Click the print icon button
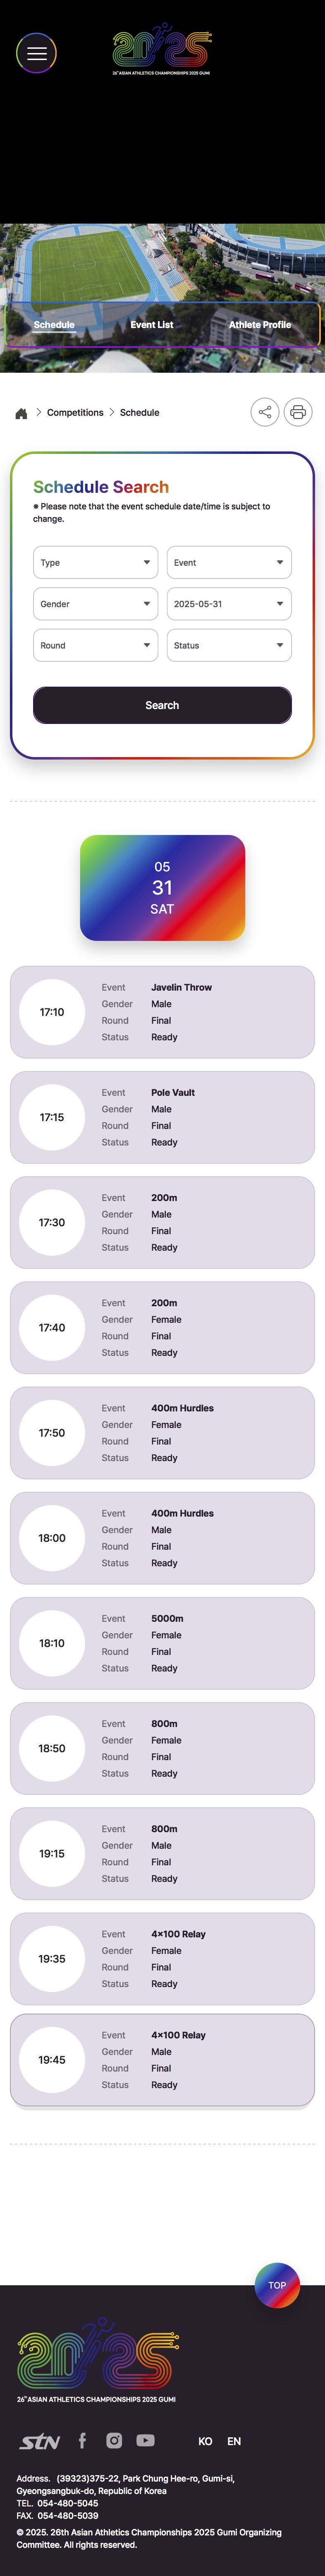Viewport: 325px width, 2576px height. tap(297, 412)
